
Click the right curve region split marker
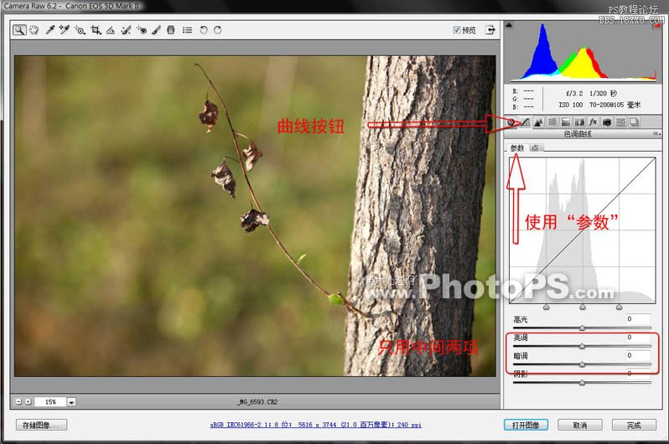619,307
